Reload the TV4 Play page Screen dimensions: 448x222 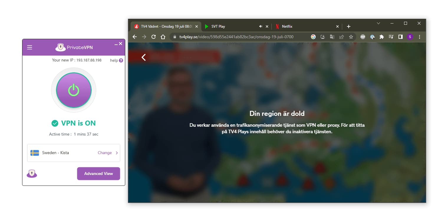tap(153, 37)
